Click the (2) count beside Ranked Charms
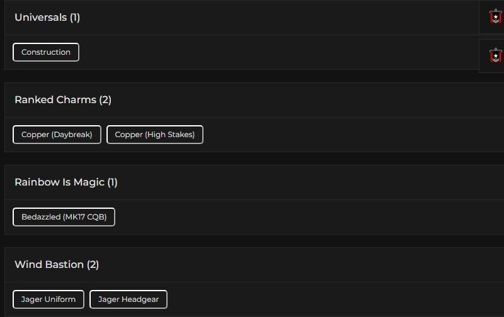The width and height of the screenshot is (504, 317). [105, 100]
